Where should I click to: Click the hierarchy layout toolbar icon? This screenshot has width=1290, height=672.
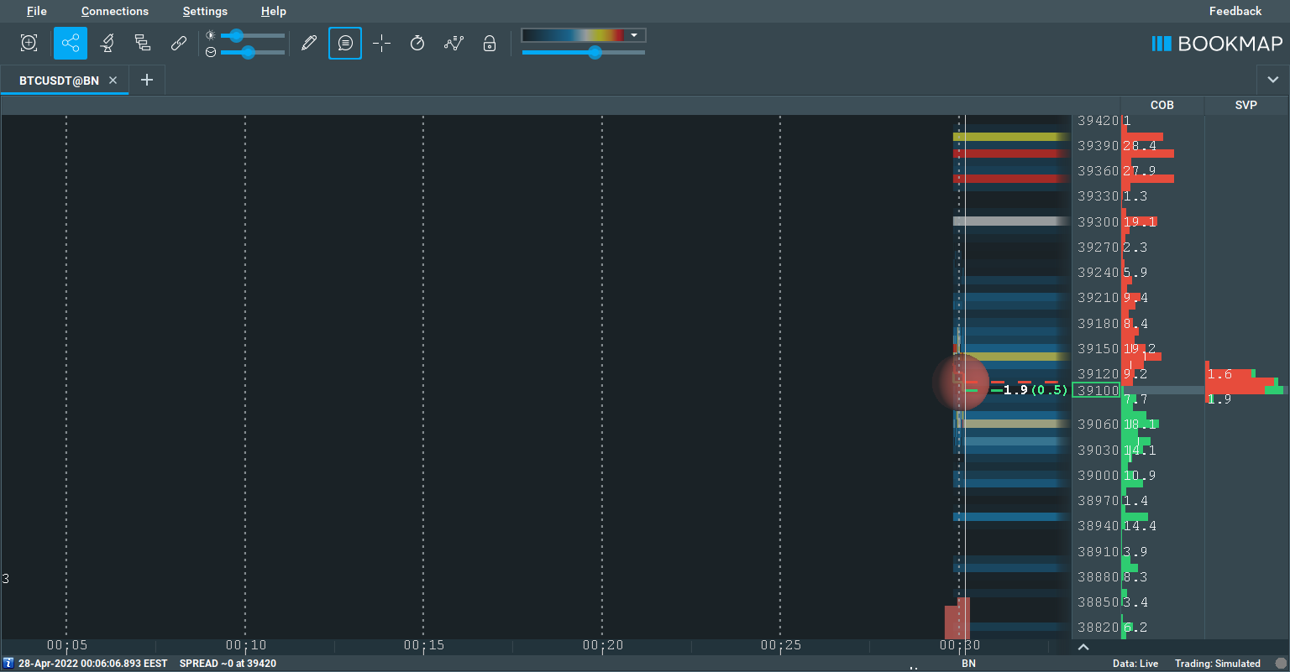pyautogui.click(x=143, y=44)
